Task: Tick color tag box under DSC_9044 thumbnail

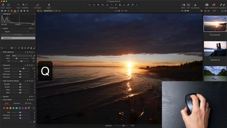Action: pos(210,33)
